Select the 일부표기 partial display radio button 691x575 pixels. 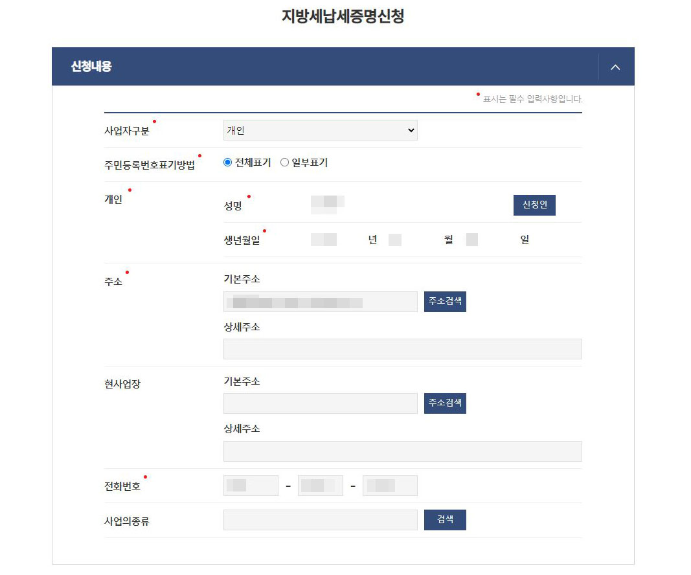coord(284,162)
